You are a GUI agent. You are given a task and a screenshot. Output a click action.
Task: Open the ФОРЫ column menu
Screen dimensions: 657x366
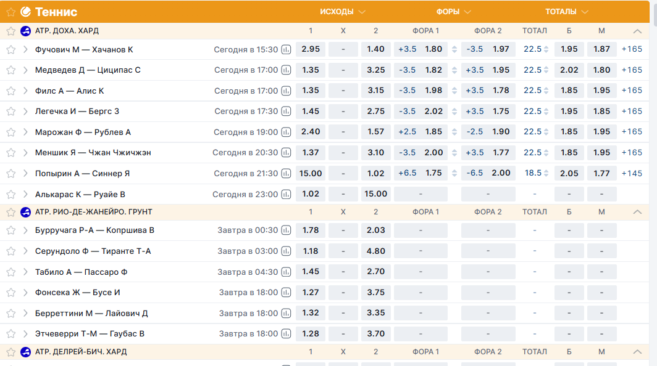[x=454, y=12]
